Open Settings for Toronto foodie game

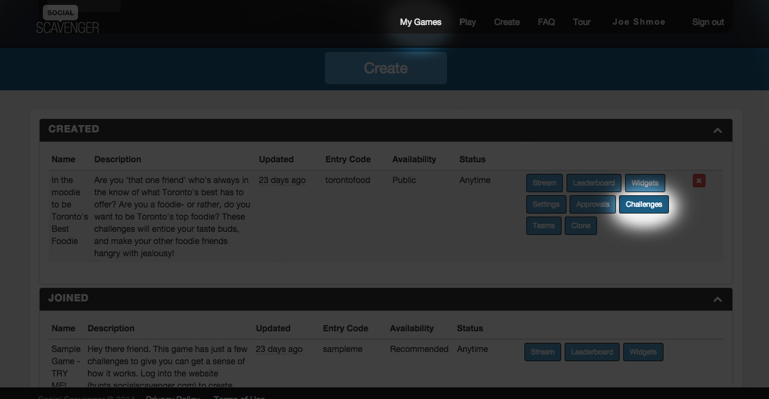546,204
